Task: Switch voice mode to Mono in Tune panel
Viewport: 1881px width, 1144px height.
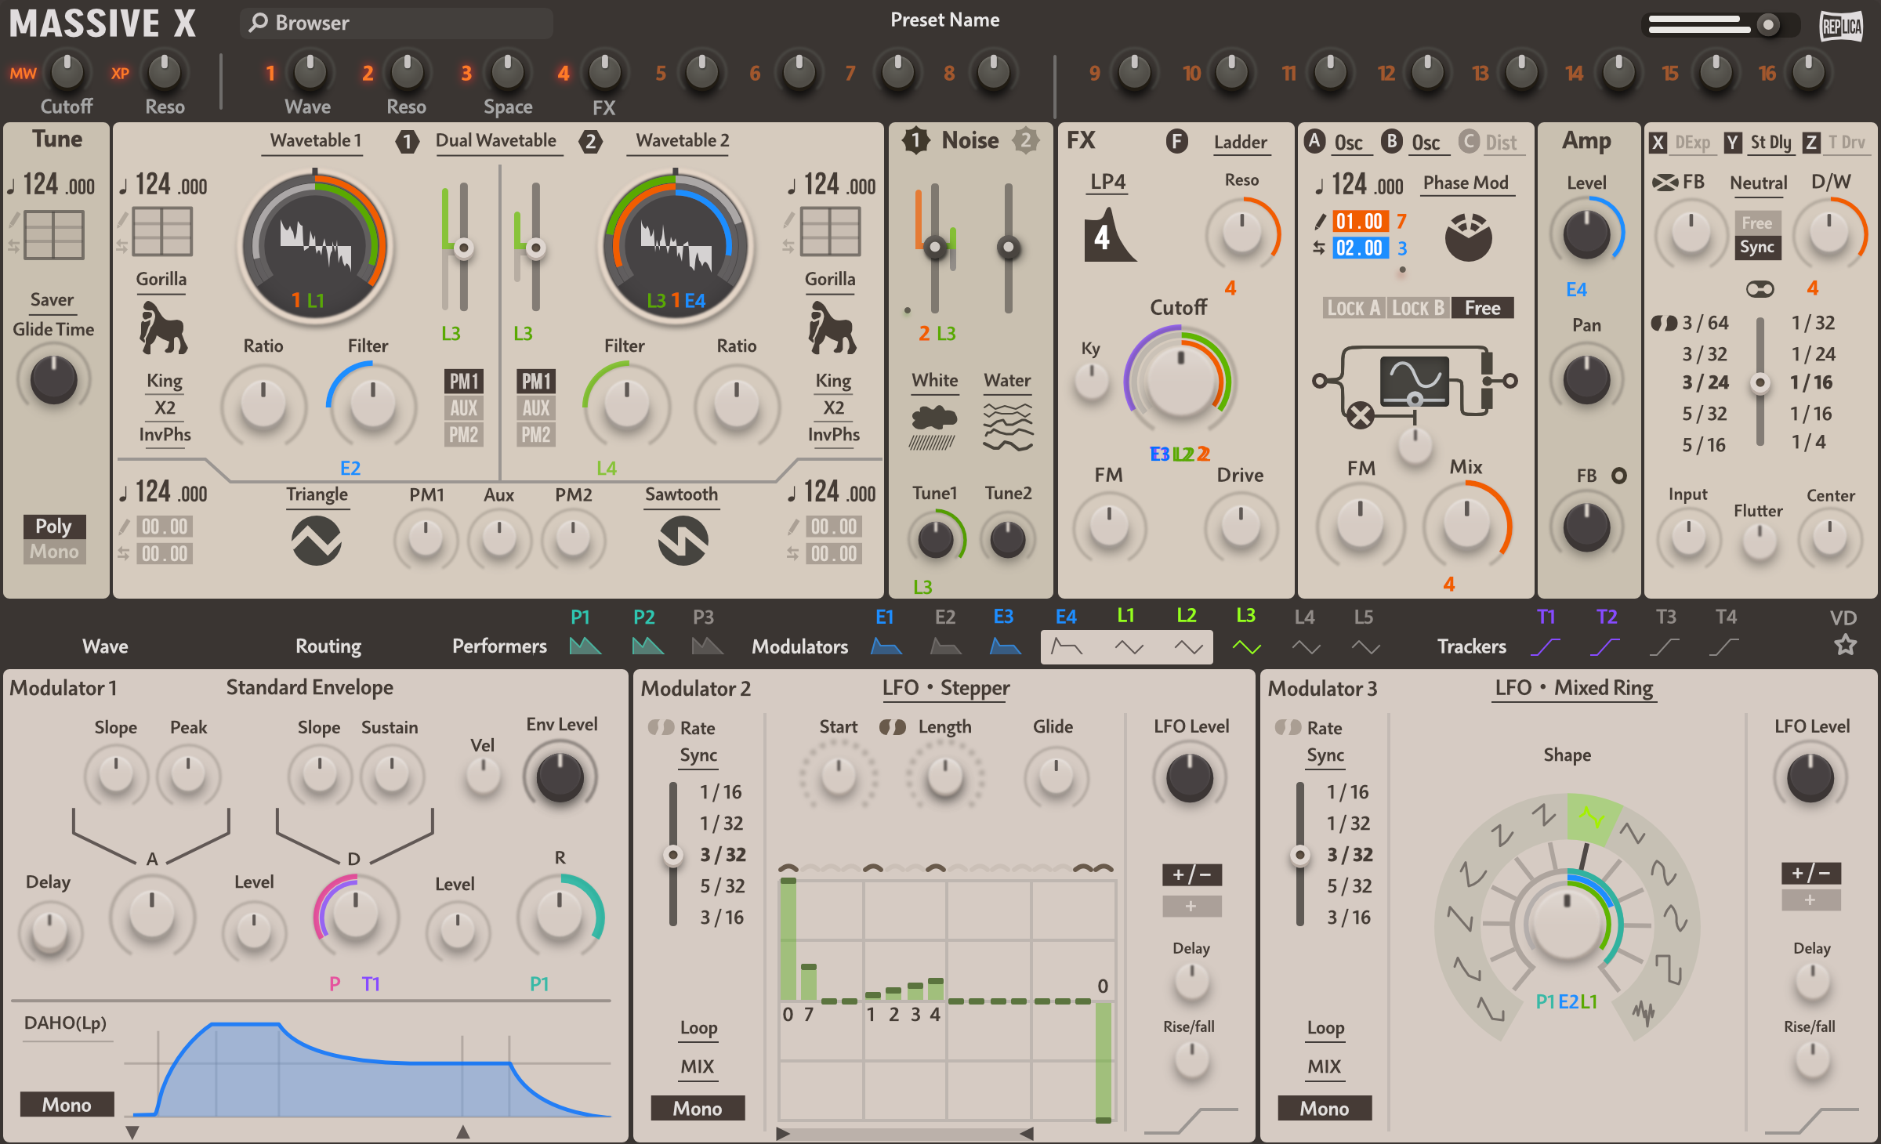Action: [x=54, y=552]
